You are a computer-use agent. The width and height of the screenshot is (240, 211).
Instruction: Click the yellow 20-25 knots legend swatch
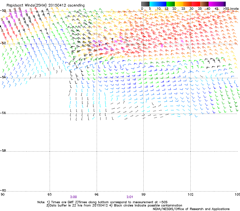179,4
